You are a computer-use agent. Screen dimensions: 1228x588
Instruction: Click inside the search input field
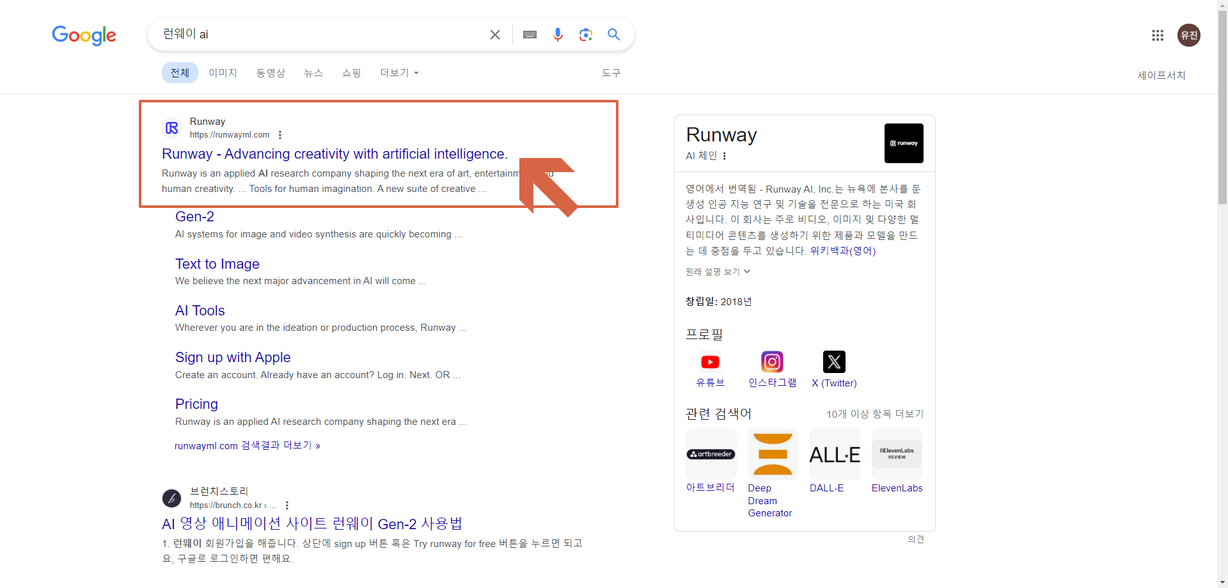(x=320, y=35)
